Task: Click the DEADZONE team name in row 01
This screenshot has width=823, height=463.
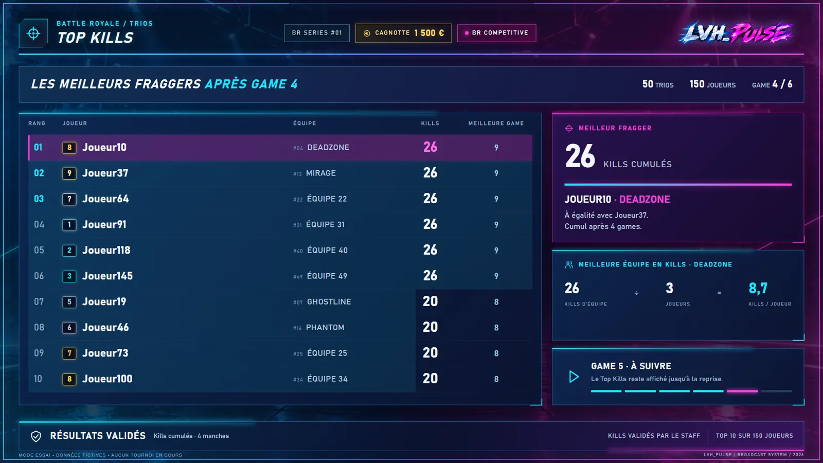Action: tap(328, 148)
